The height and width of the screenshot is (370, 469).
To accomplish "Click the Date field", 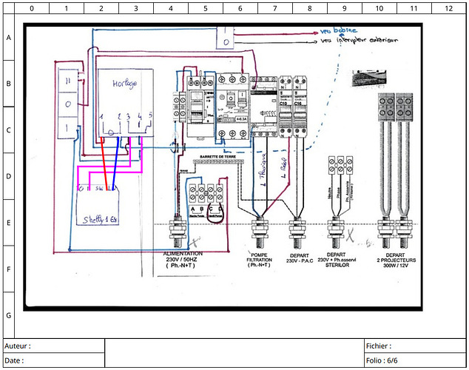I will click(x=54, y=360).
